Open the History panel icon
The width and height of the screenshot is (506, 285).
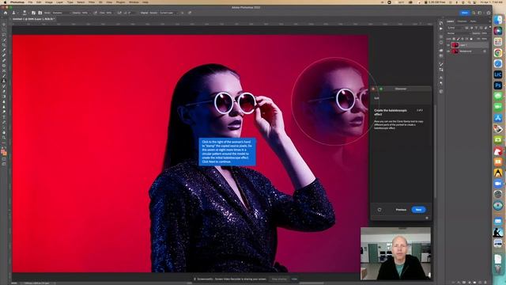click(x=441, y=23)
